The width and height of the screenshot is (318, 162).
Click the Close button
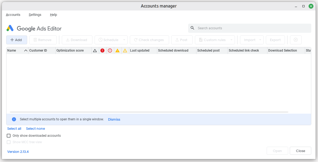[x=300, y=151]
